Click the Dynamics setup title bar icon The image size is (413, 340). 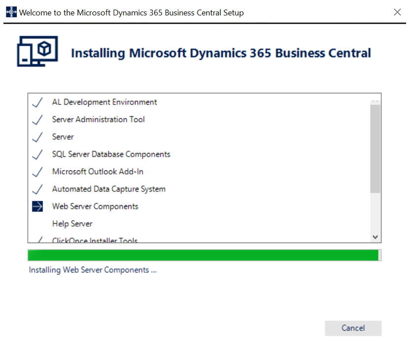click(11, 12)
